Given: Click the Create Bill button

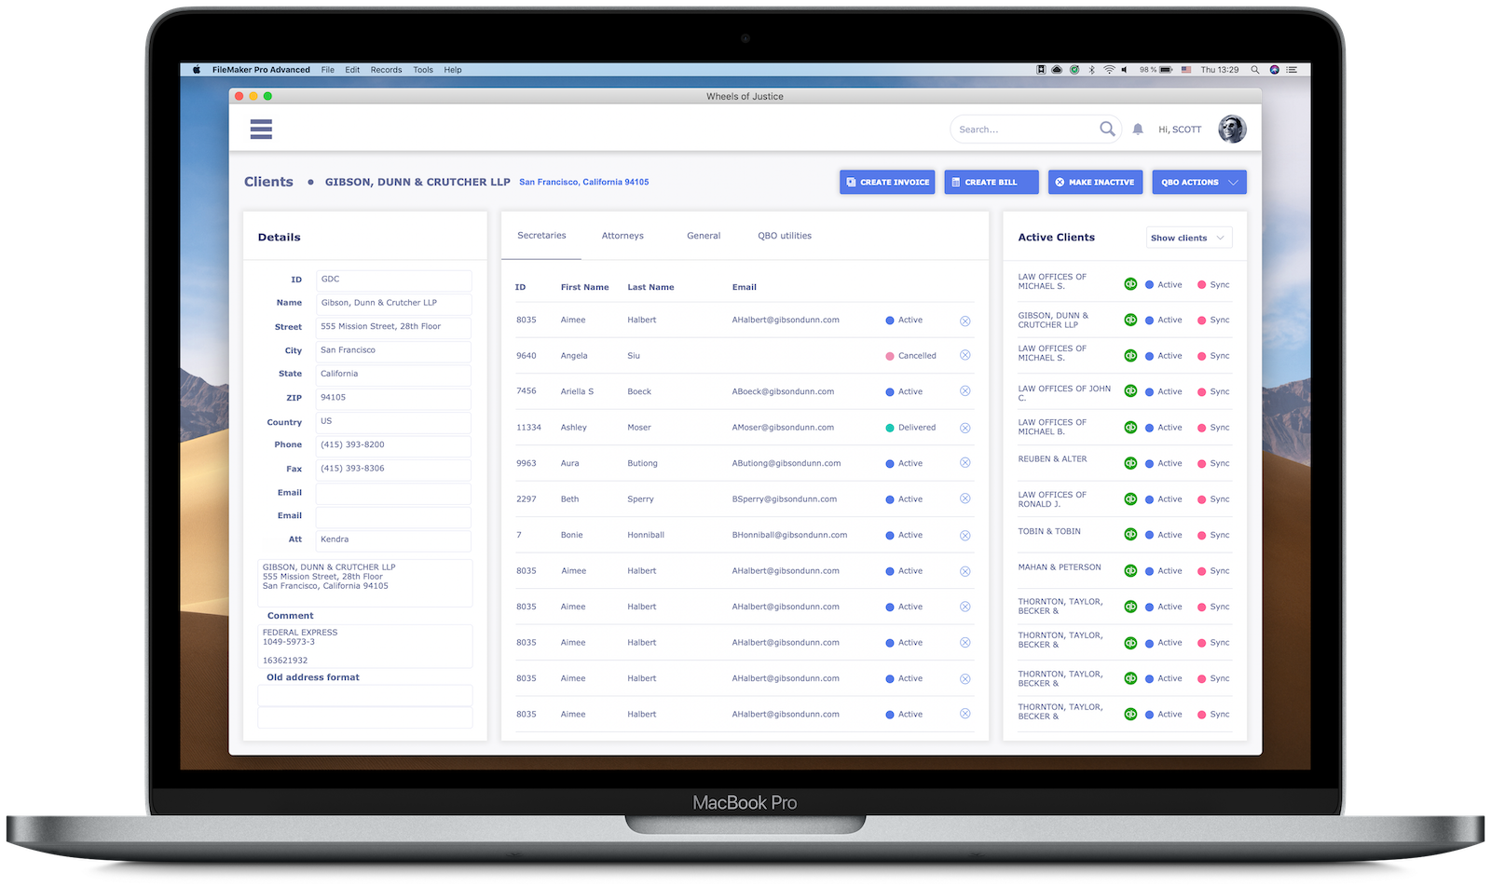Looking at the screenshot, I should 992,182.
